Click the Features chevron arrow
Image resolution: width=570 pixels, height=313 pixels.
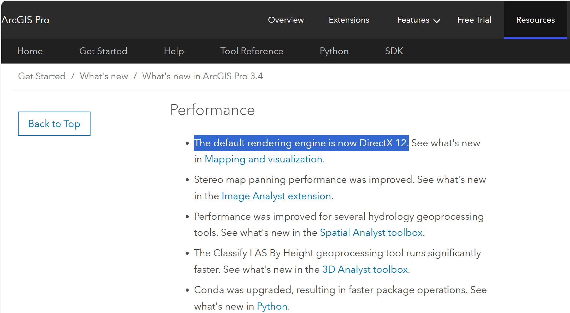click(x=437, y=21)
